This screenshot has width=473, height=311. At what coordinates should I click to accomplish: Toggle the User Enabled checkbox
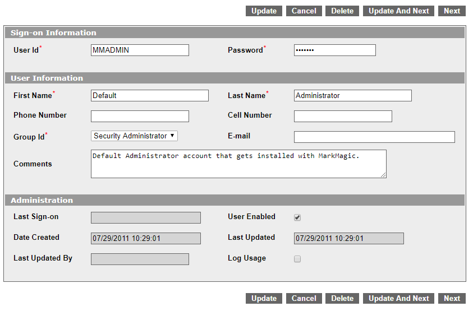pyautogui.click(x=297, y=217)
